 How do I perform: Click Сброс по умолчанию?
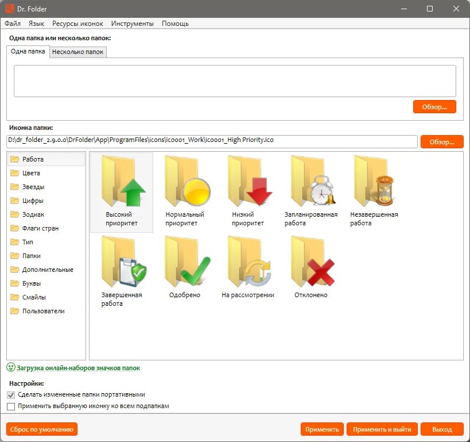(x=41, y=429)
